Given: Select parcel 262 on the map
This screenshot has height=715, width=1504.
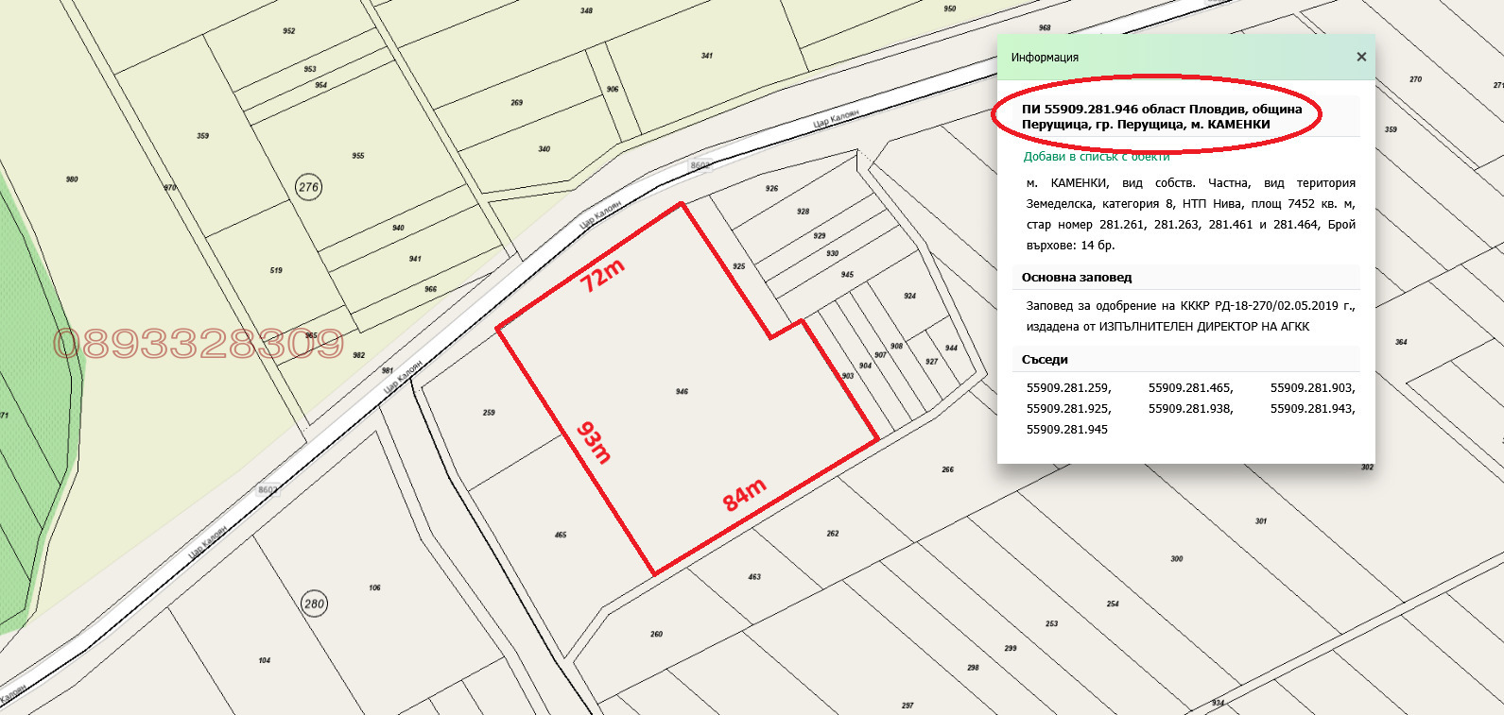Looking at the screenshot, I should 833,534.
